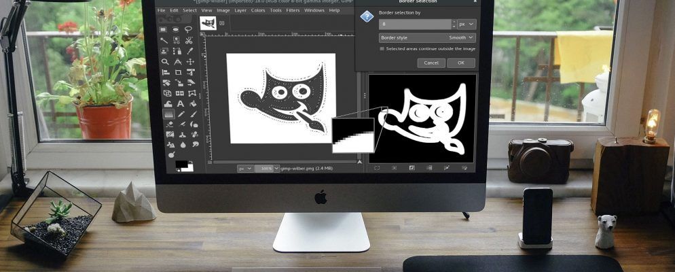The image size is (675, 272).
Task: Select the Alignment tool
Action: pyautogui.click(x=165, y=72)
